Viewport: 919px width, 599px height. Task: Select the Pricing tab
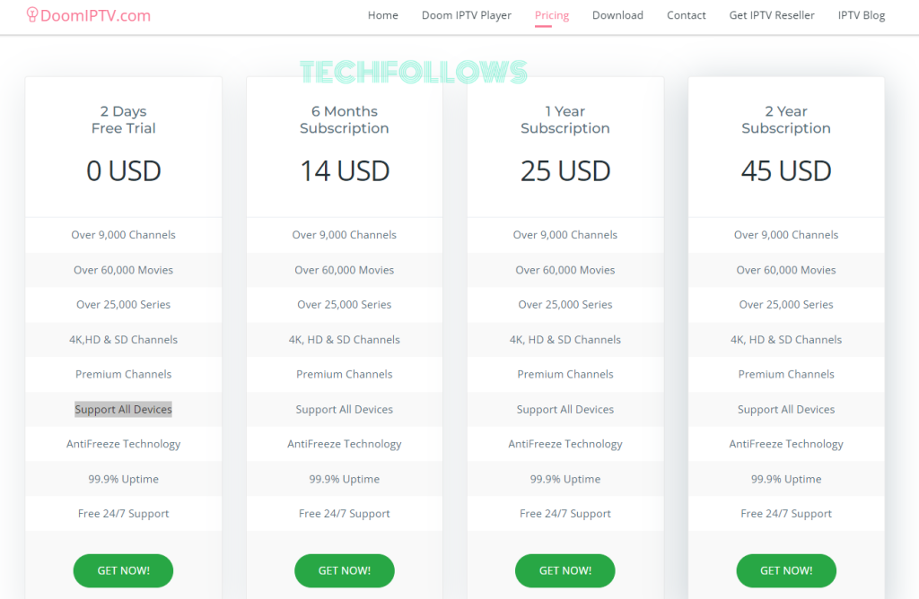click(552, 15)
